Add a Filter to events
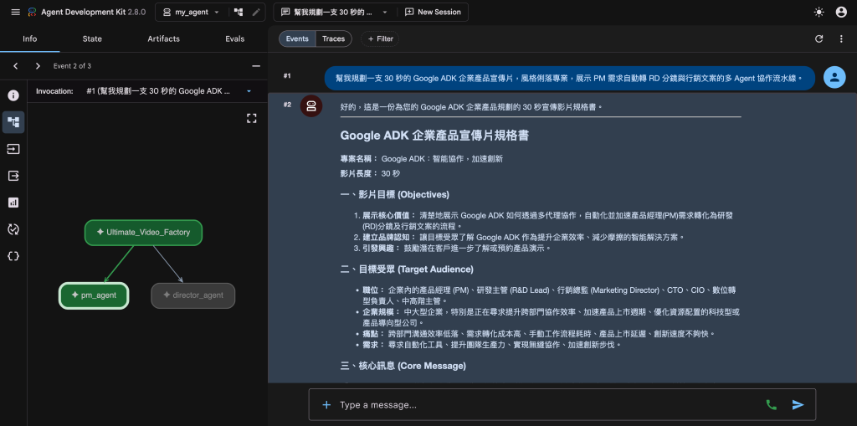The width and height of the screenshot is (857, 426). pyautogui.click(x=380, y=38)
